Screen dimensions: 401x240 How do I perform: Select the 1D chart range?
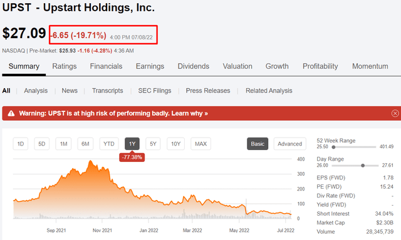(x=21, y=144)
